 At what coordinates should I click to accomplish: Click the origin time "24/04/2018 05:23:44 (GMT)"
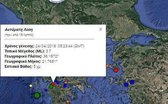(x=60, y=46)
